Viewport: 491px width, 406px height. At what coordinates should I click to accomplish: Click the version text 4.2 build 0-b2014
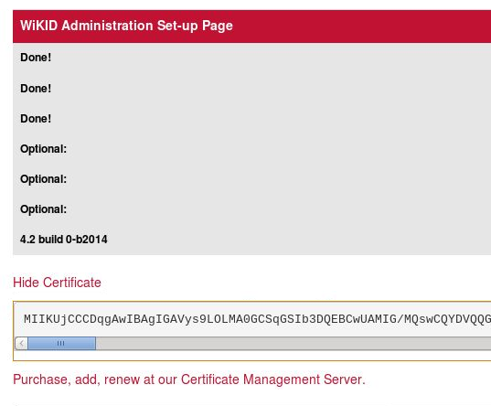[x=64, y=240]
